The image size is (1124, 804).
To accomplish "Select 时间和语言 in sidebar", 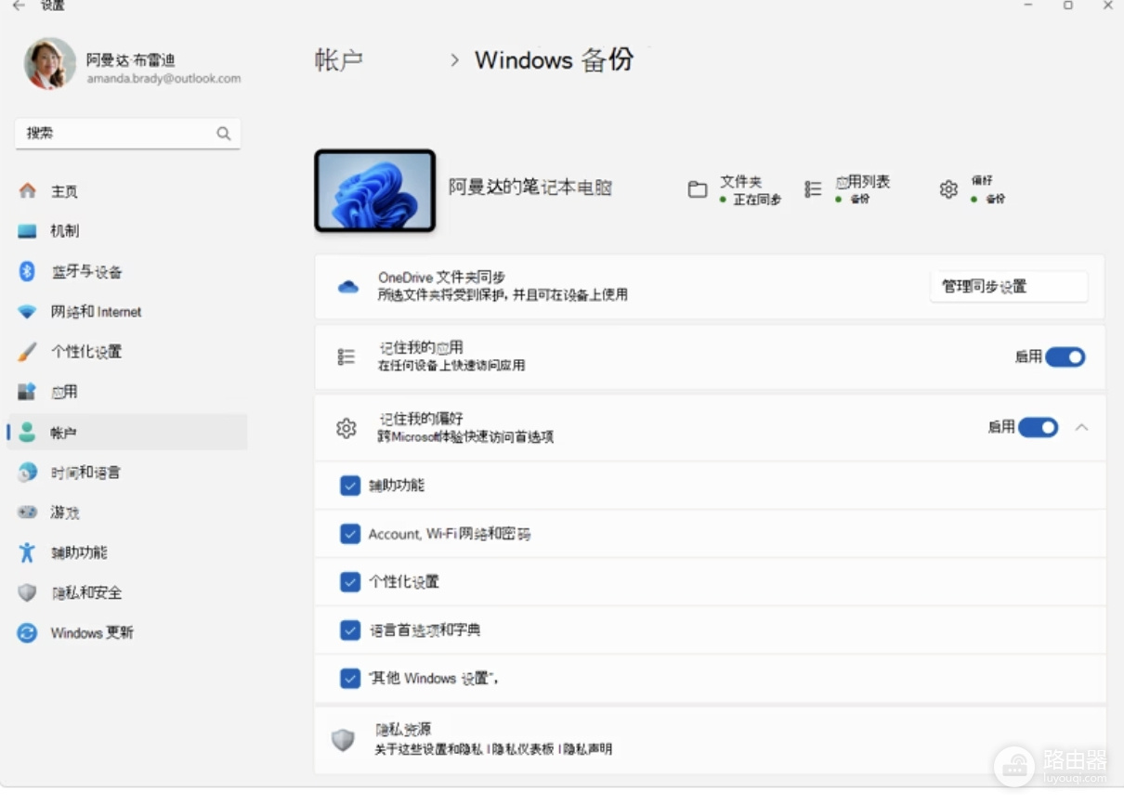I will (85, 473).
